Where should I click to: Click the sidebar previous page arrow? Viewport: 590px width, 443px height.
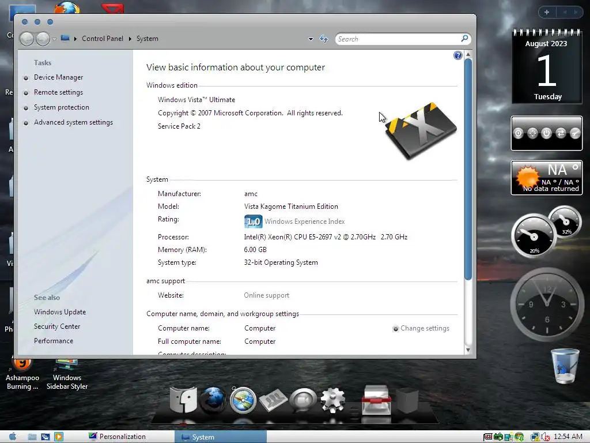click(x=565, y=12)
